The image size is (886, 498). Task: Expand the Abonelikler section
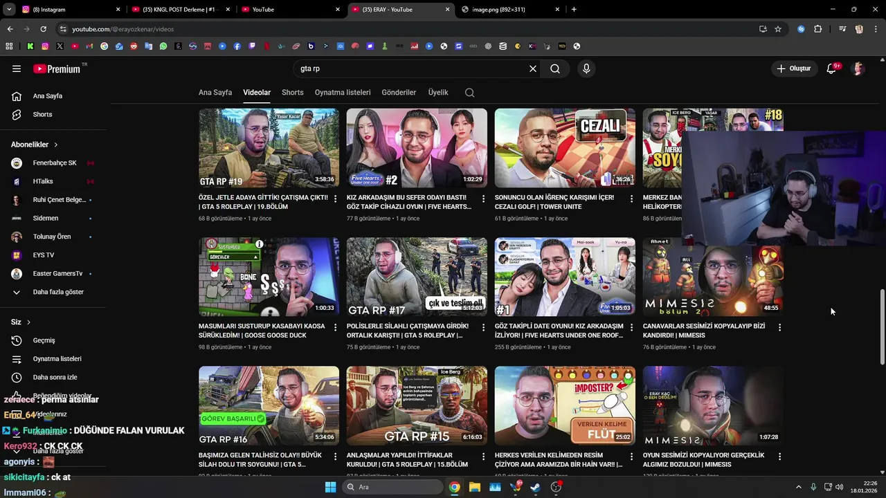(35, 145)
